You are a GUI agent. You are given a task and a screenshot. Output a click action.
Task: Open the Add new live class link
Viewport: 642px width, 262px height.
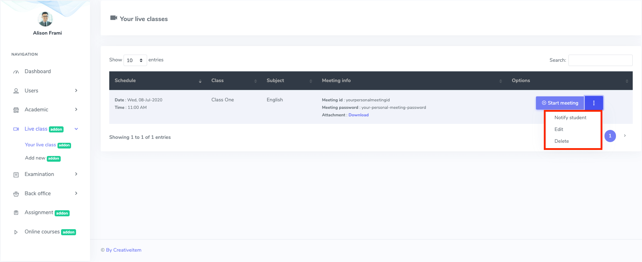click(x=35, y=158)
